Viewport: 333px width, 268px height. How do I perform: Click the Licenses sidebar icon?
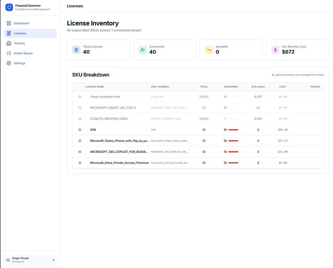[x=9, y=33]
